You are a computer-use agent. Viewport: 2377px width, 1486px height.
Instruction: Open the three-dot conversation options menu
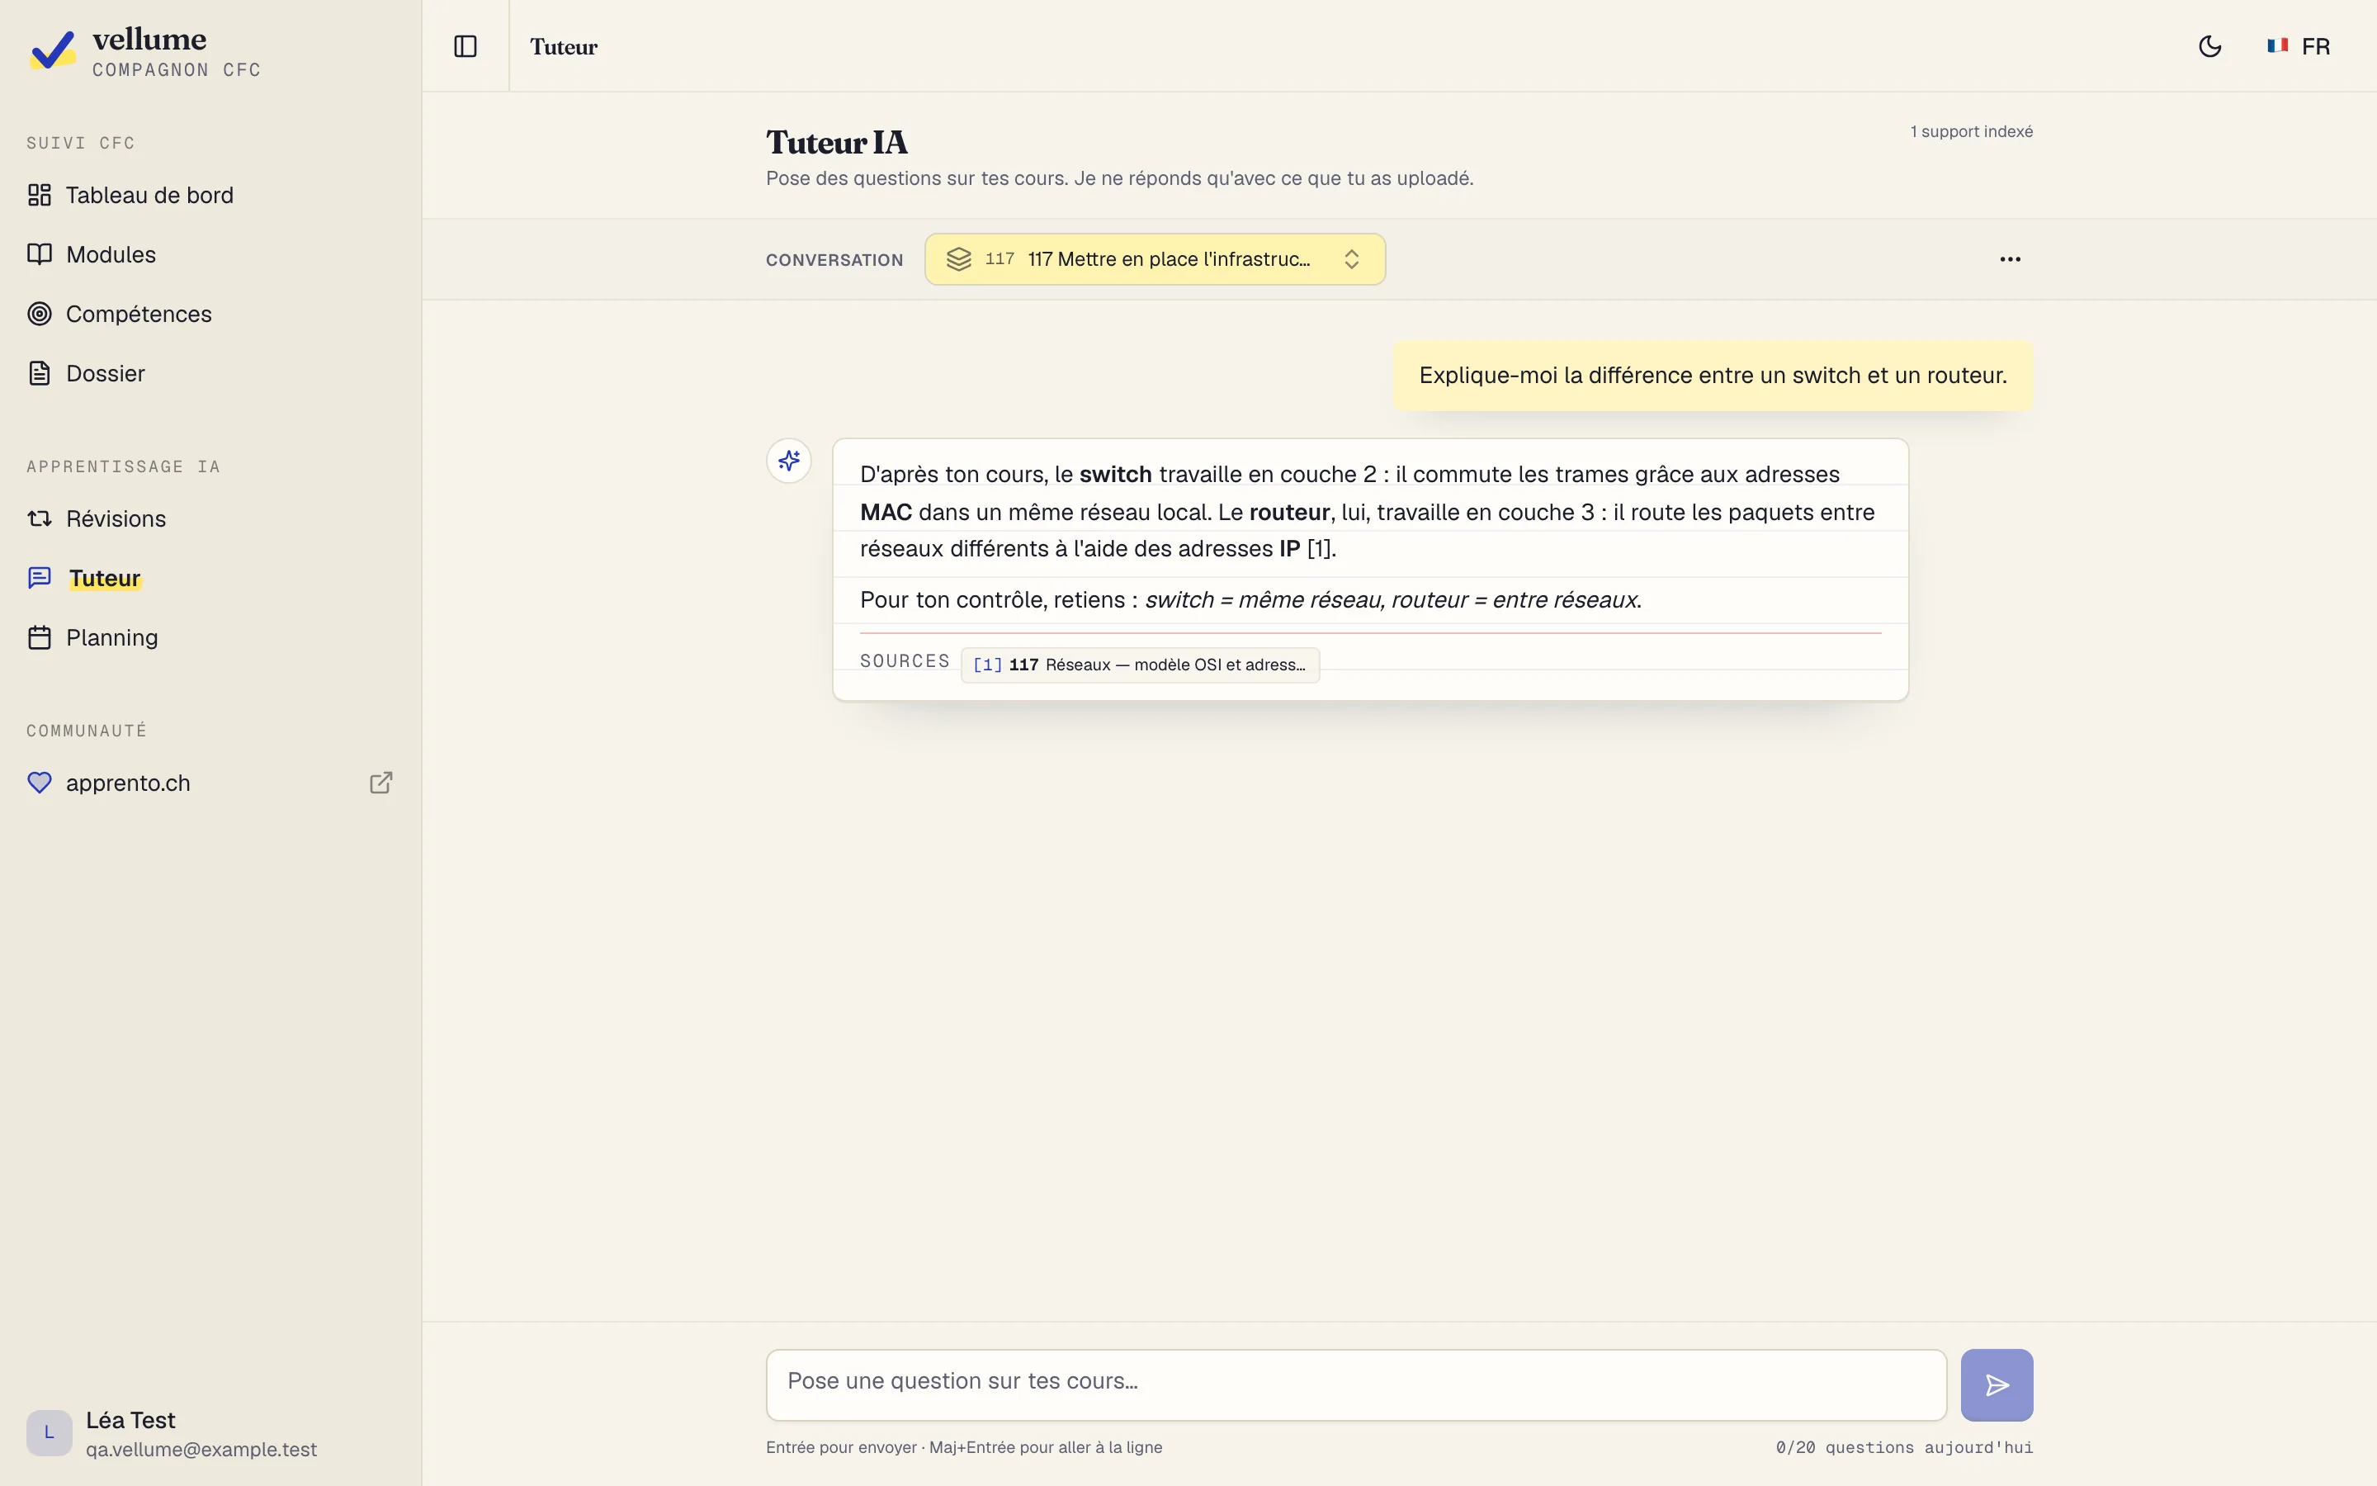[x=2010, y=259]
